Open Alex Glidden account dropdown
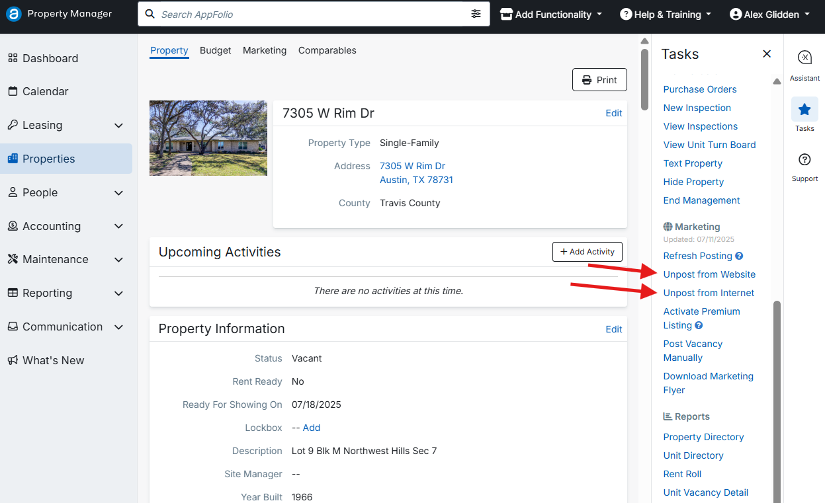This screenshot has height=503, width=825. [770, 14]
